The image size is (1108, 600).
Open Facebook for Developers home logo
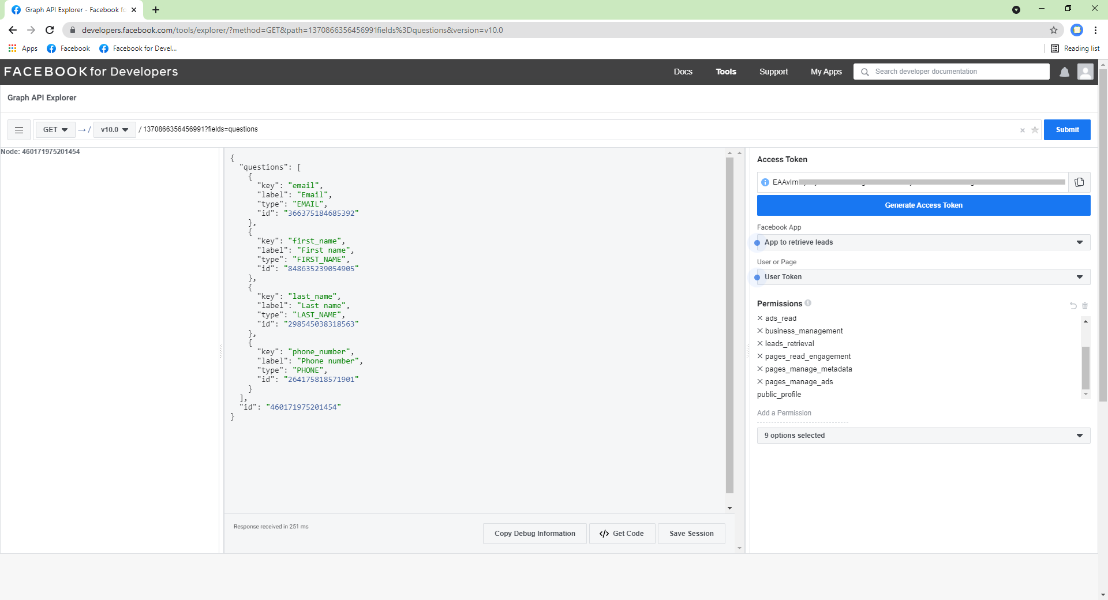point(91,72)
